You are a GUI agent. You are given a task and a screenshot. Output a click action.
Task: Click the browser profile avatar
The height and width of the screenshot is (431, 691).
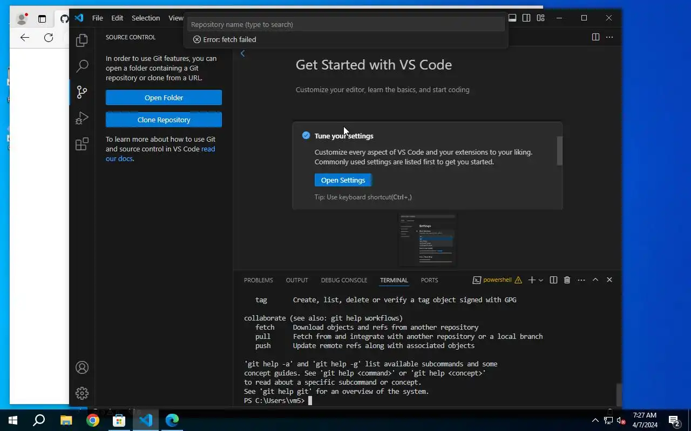click(22, 19)
